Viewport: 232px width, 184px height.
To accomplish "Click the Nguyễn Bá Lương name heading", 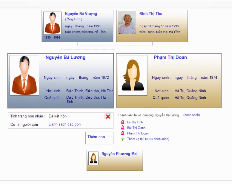I will click(x=65, y=57).
